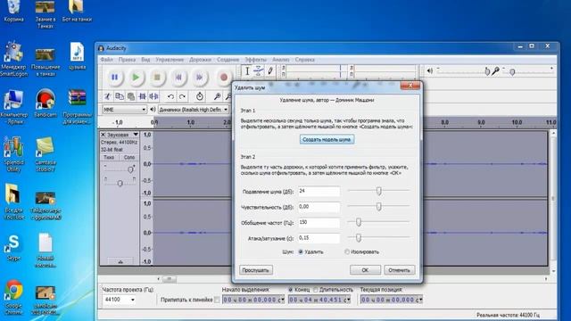Image resolution: width=571 pixels, height=321 pixels.
Task: Click the red Record button
Action: coord(224,78)
